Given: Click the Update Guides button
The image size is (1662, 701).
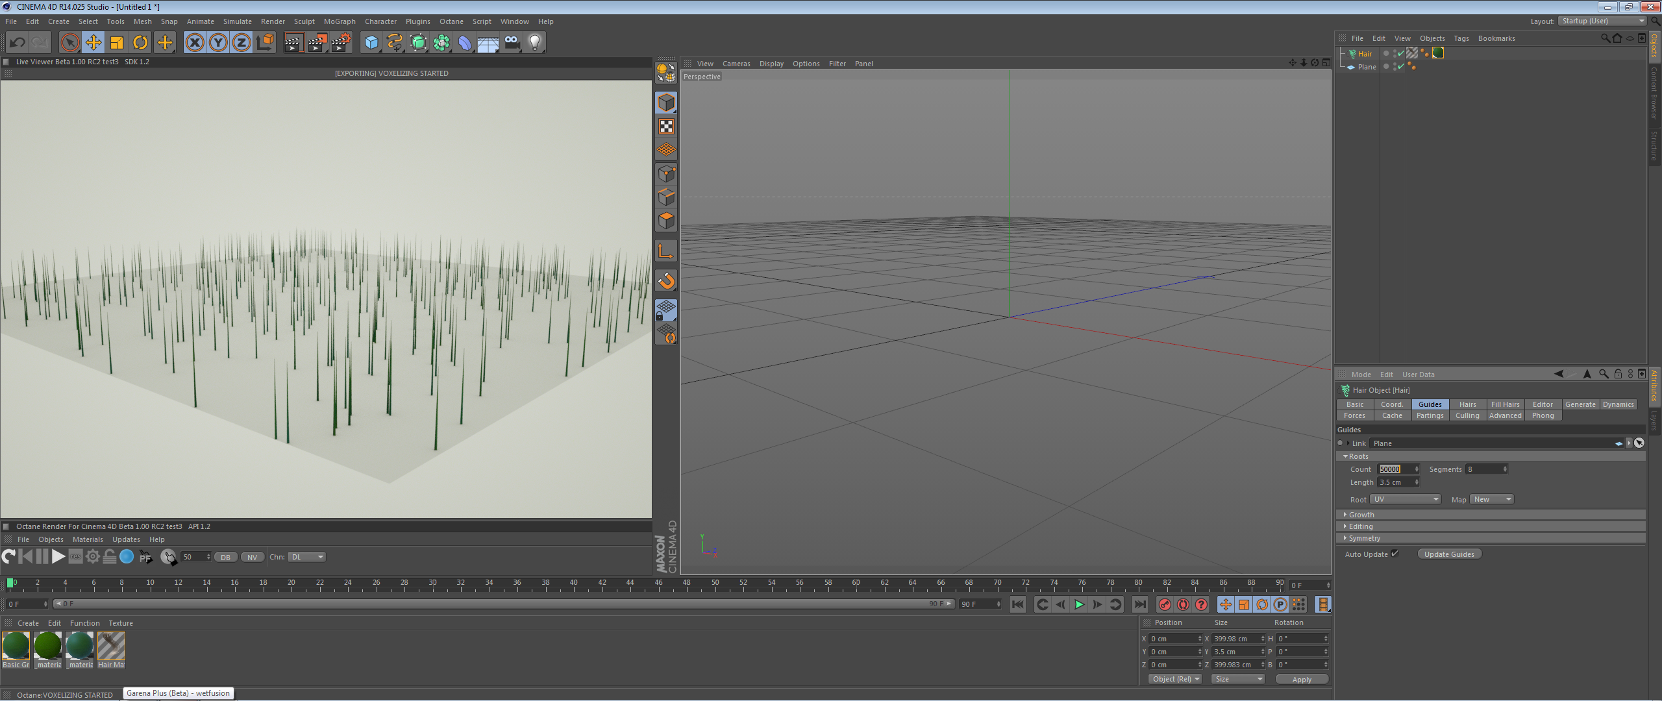Looking at the screenshot, I should pos(1449,554).
